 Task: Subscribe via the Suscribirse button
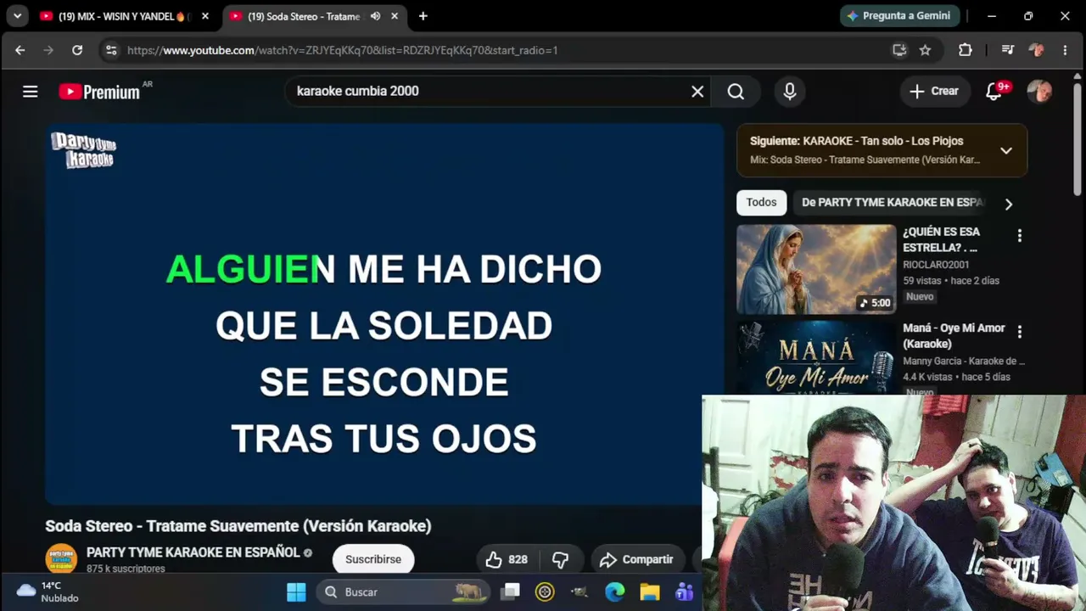373,559
